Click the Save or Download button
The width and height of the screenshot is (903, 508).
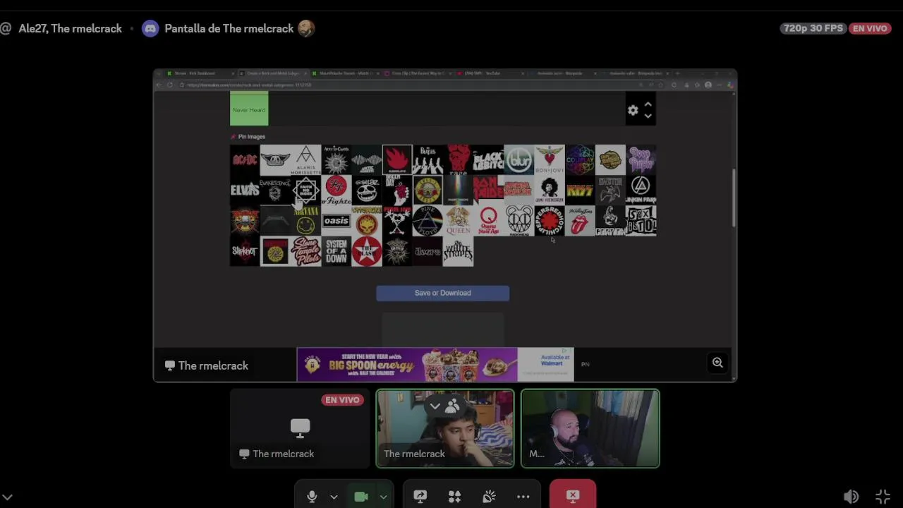click(x=442, y=293)
